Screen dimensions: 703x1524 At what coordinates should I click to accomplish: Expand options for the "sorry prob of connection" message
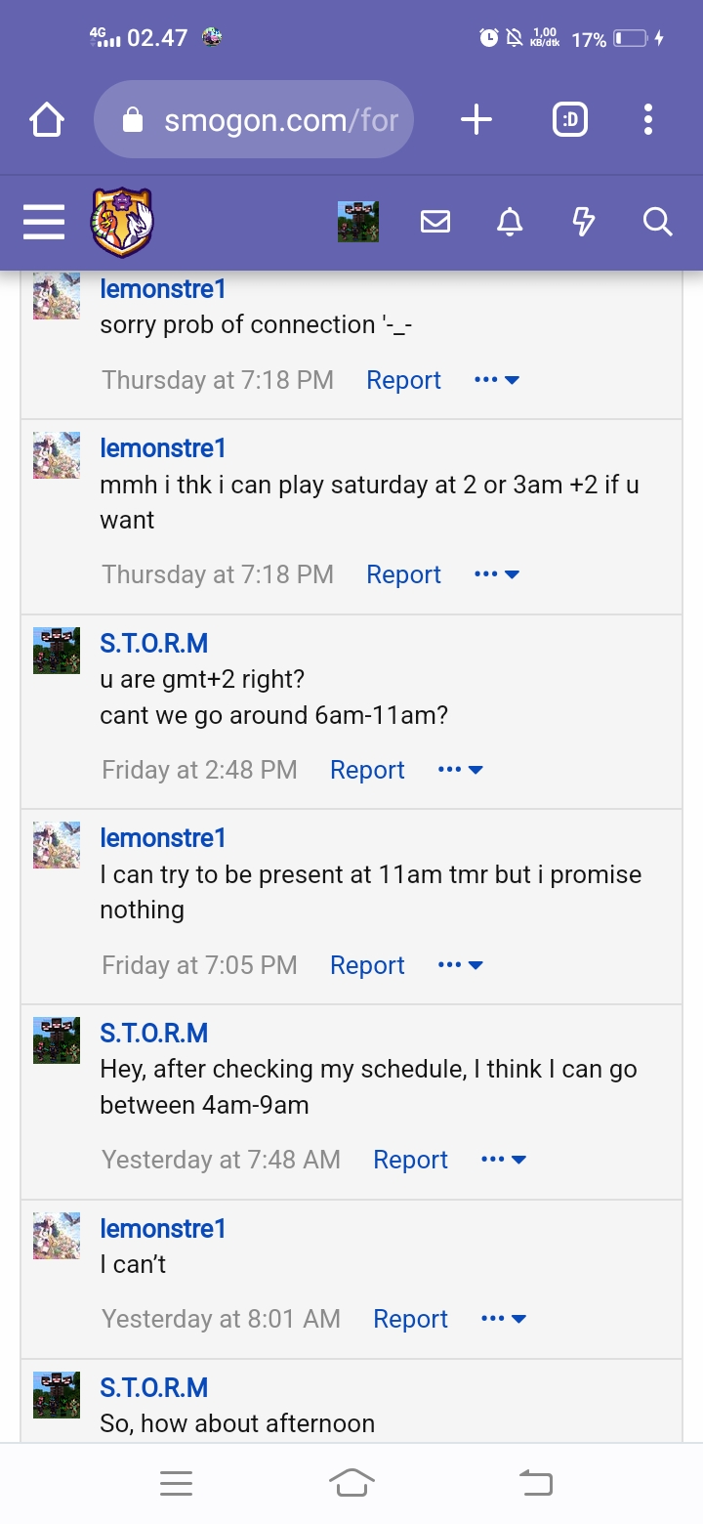point(496,380)
